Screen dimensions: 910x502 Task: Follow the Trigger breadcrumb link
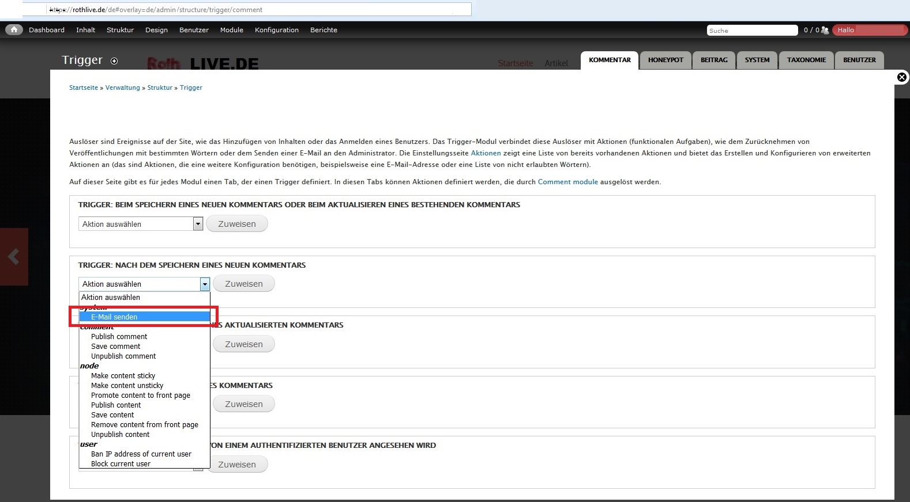point(191,88)
